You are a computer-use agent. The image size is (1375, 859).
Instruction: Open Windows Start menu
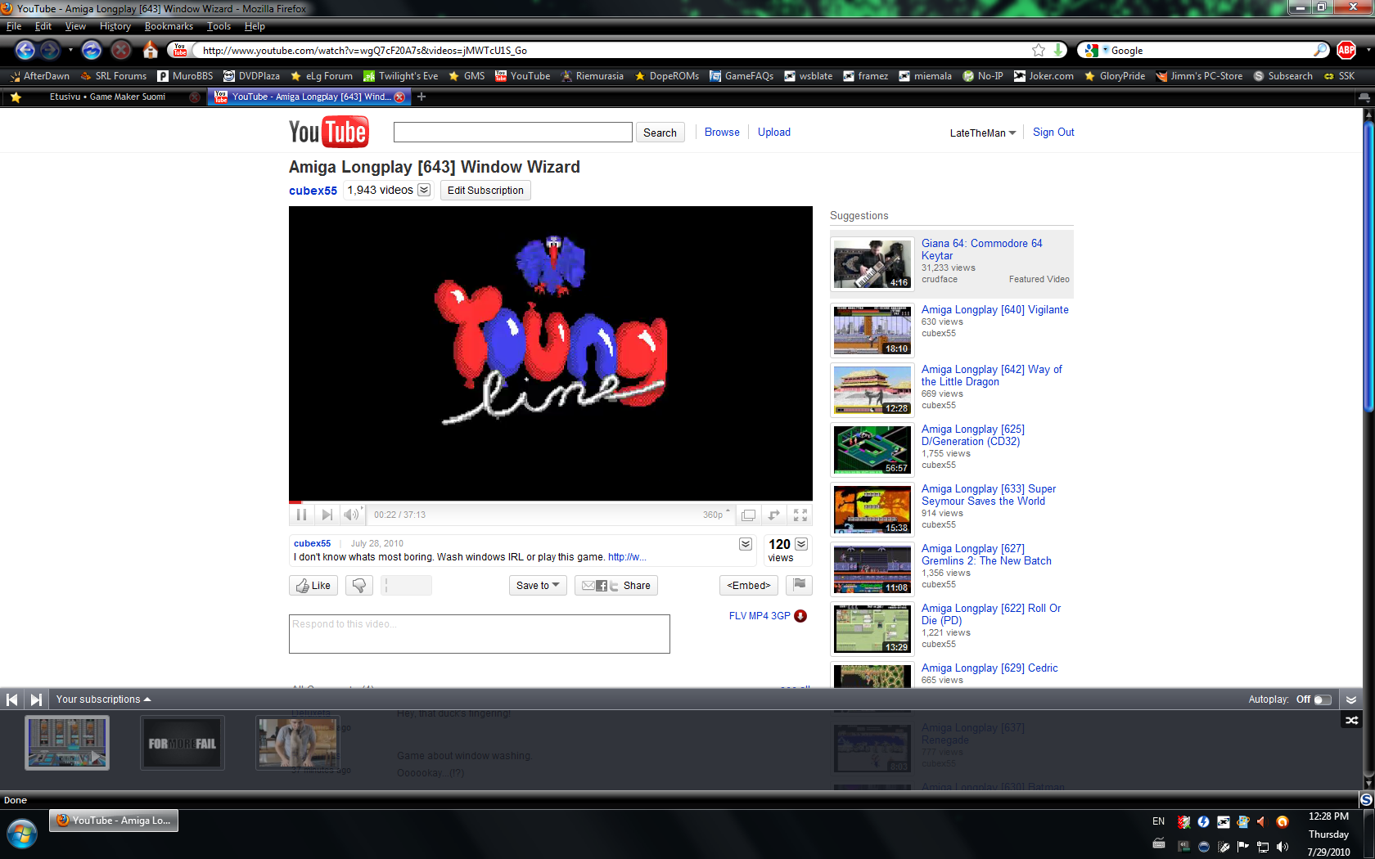click(x=22, y=834)
